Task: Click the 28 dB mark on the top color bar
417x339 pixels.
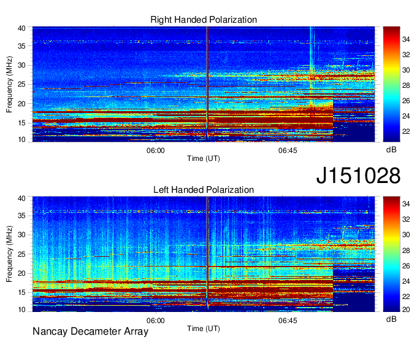Action: tap(406, 85)
